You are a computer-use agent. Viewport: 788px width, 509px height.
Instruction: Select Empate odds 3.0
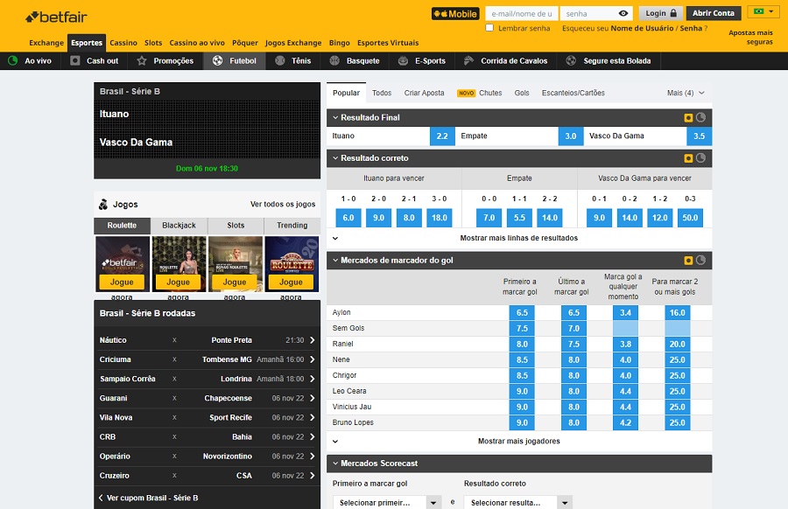[x=570, y=136]
